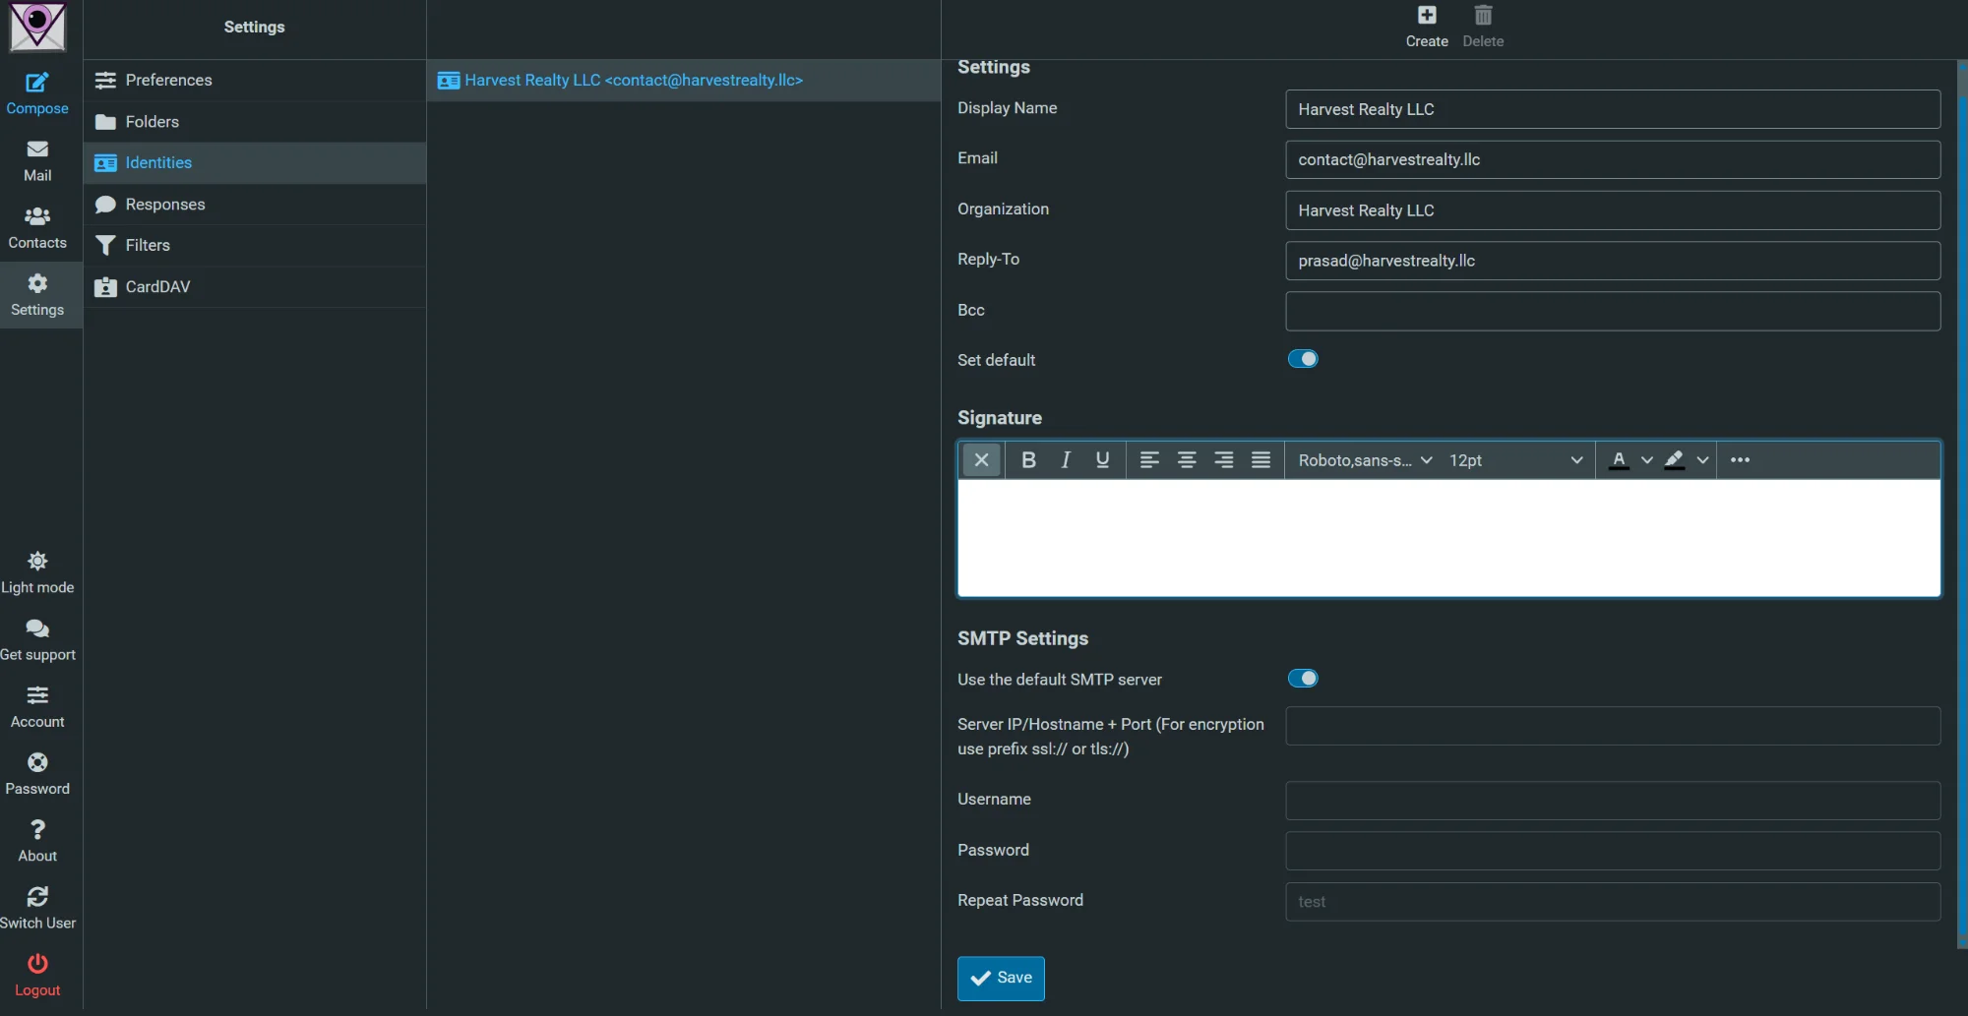Disable Use the default SMTP server

point(1303,679)
